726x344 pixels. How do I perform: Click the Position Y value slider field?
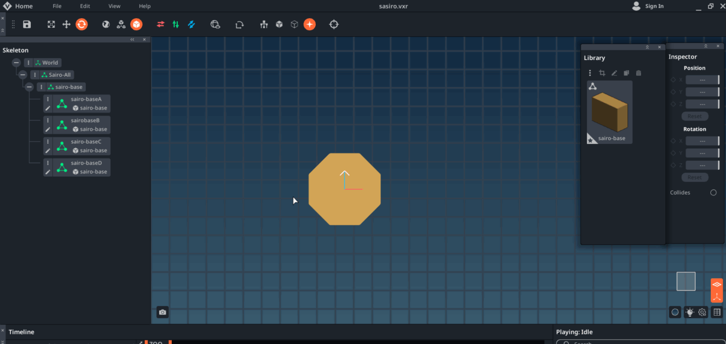pyautogui.click(x=702, y=92)
